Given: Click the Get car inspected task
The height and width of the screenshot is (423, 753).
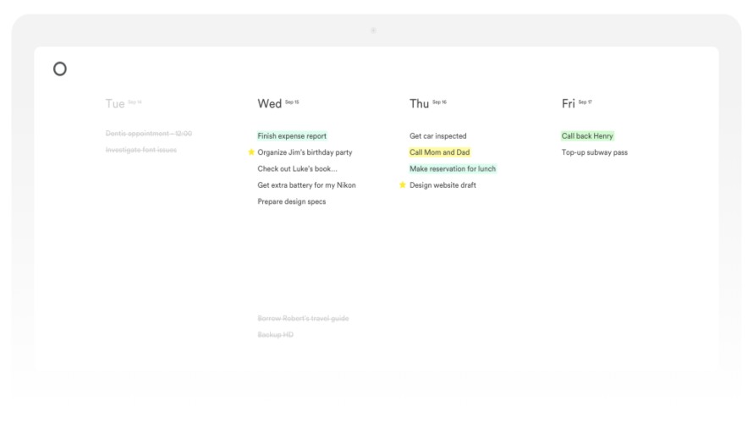Looking at the screenshot, I should 437,136.
